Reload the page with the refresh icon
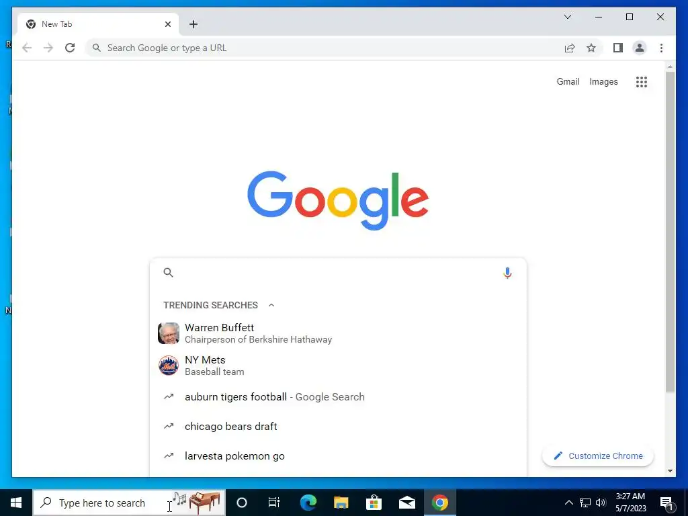Image resolution: width=688 pixels, height=516 pixels. pyautogui.click(x=70, y=48)
